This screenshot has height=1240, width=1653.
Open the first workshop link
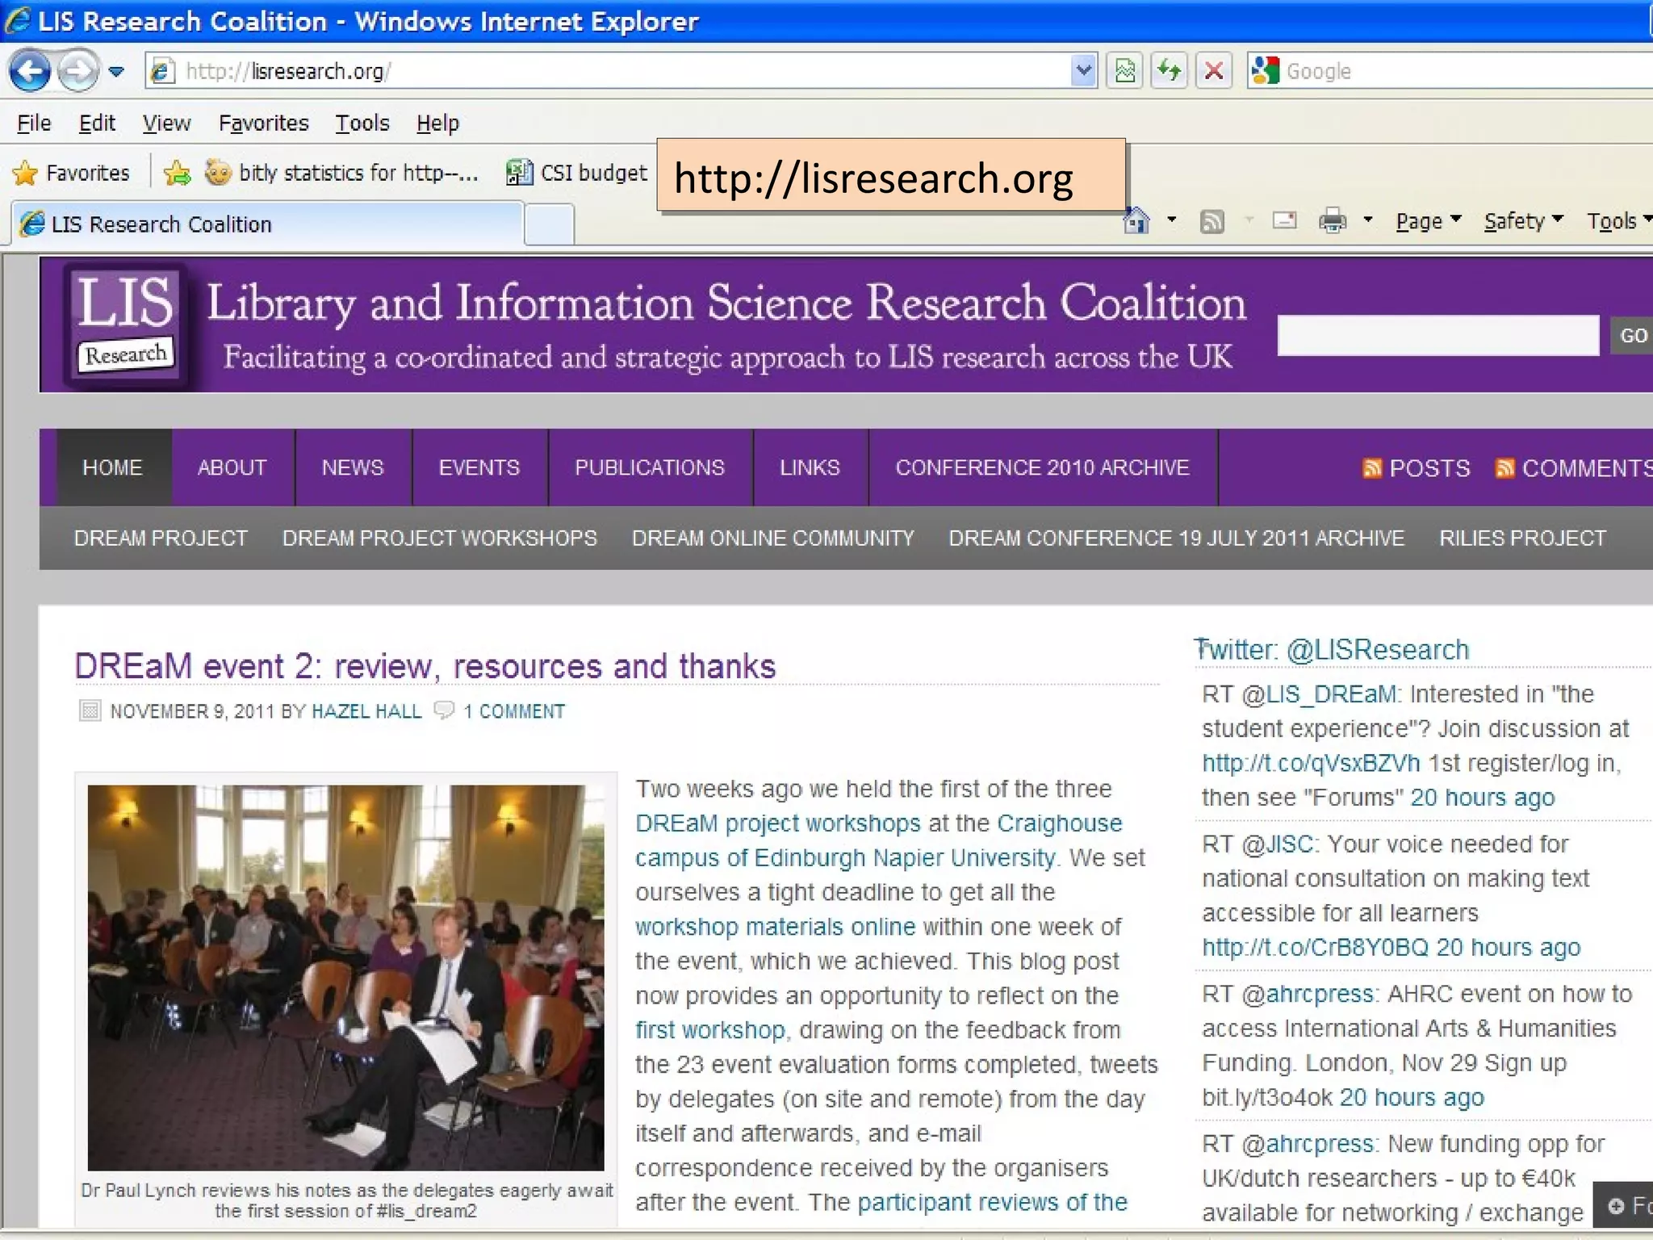709,1030
